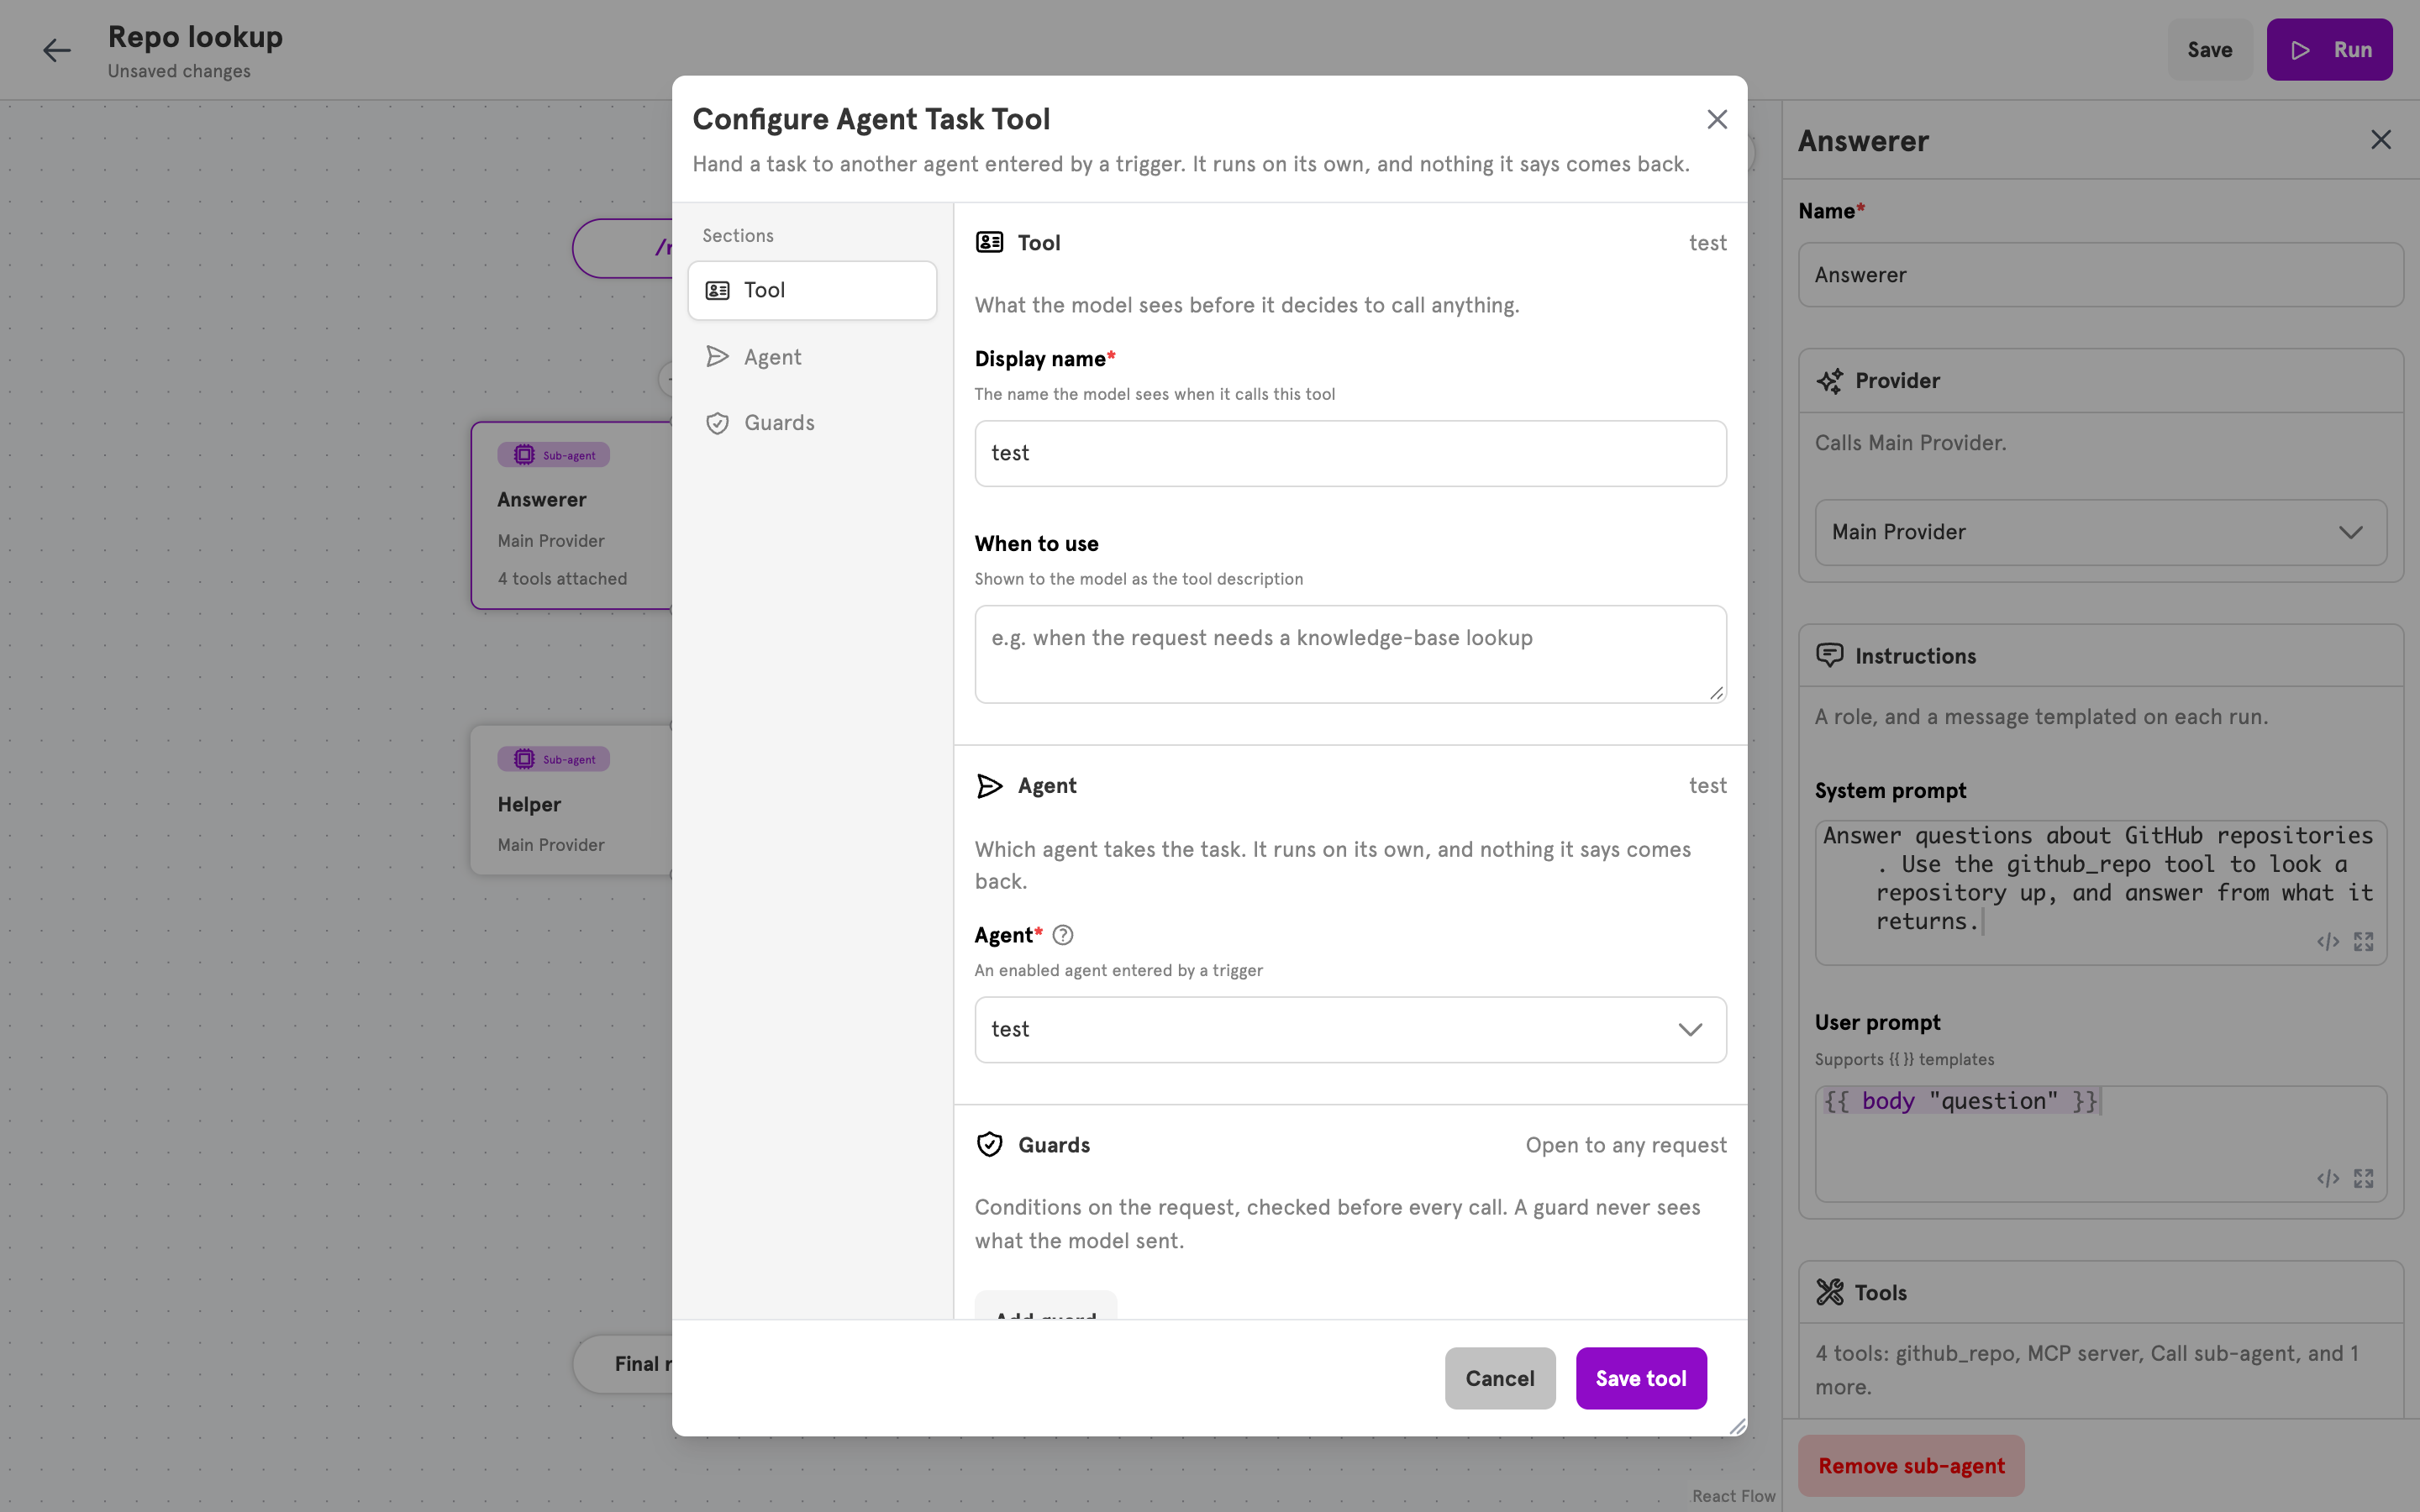2420x1512 pixels.
Task: Jump to the Agent section
Action: click(x=812, y=357)
